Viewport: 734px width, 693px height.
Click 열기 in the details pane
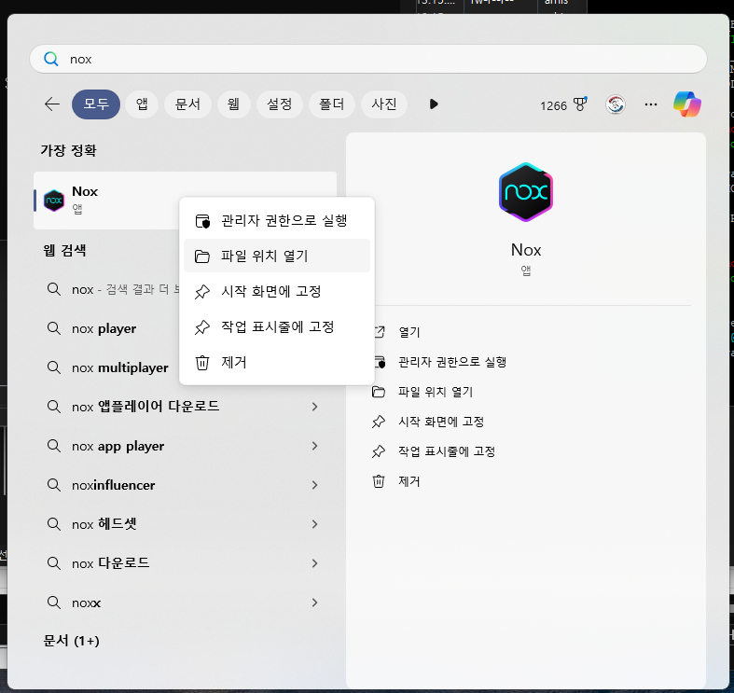[x=409, y=332]
